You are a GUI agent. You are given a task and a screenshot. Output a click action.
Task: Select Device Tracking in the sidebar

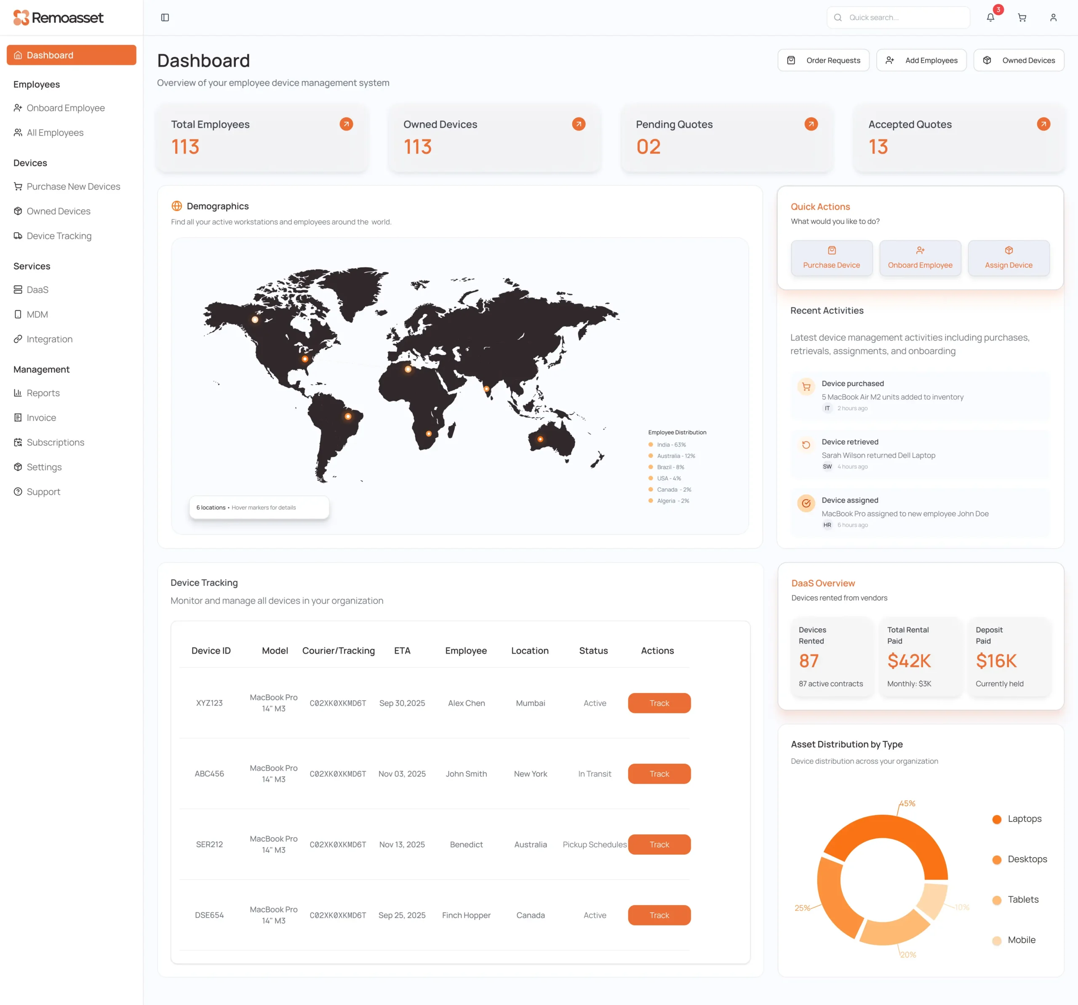[x=59, y=235]
